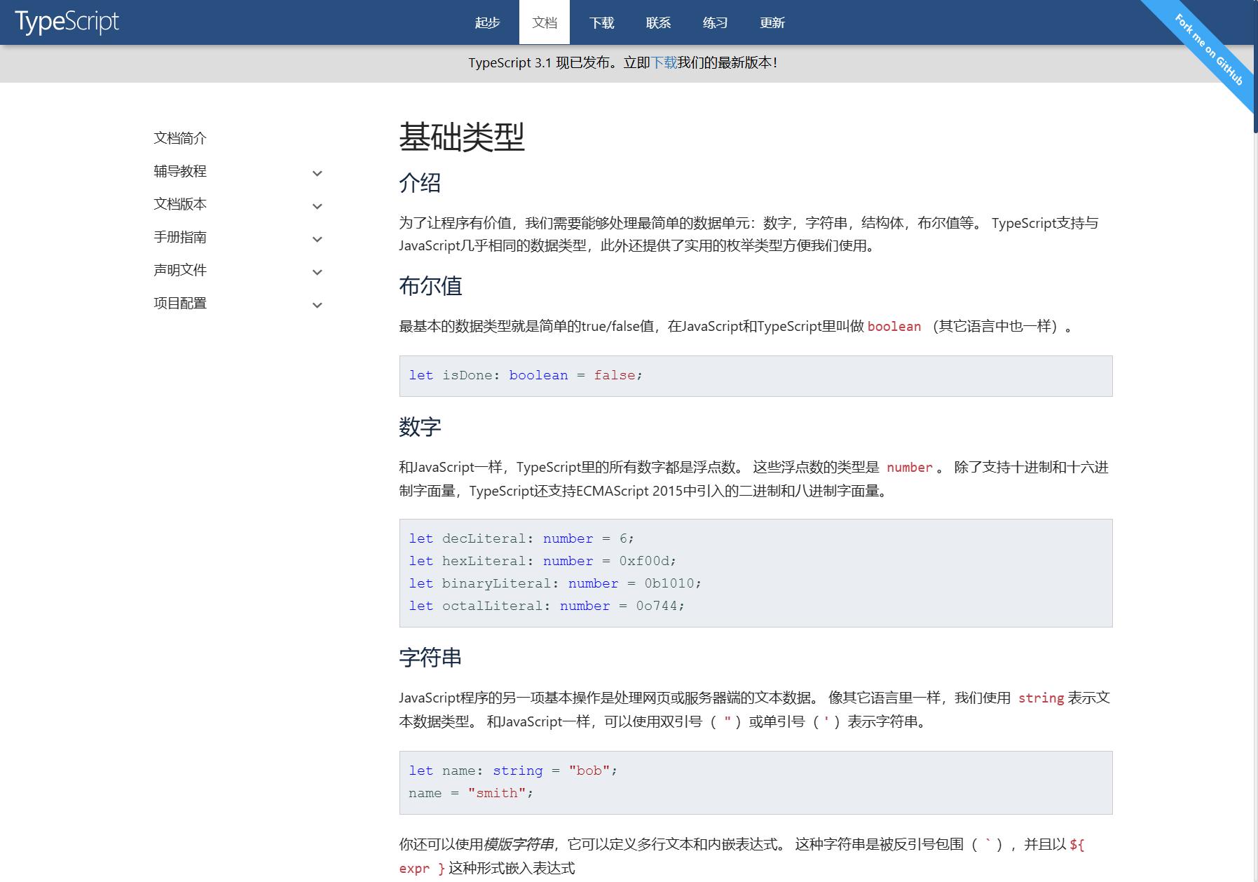This screenshot has width=1258, height=882.
Task: Open 文档简介 in the sidebar
Action: pyautogui.click(x=180, y=138)
